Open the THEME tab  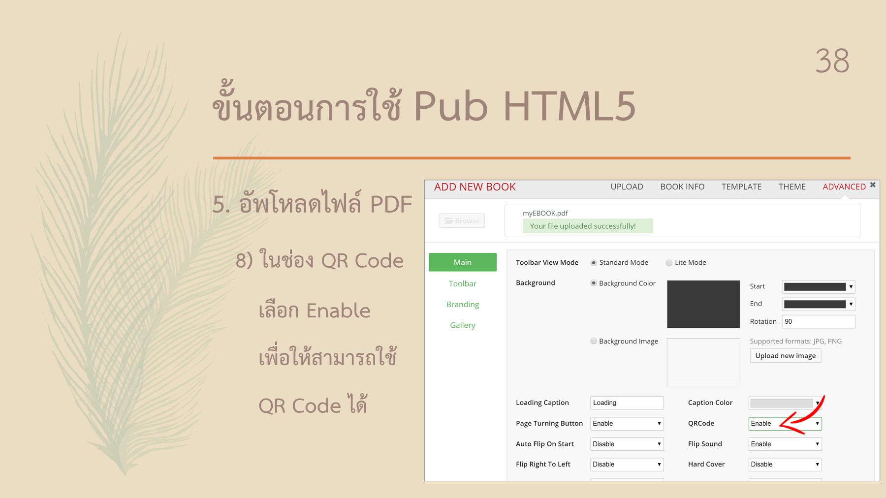coord(791,187)
